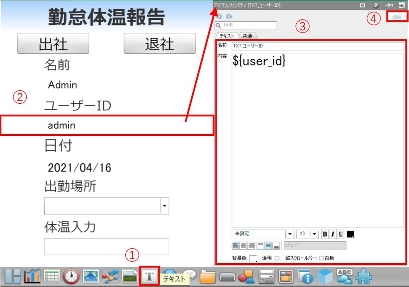Open the black text color swatch
The image size is (409, 287).
pyautogui.click(x=351, y=234)
